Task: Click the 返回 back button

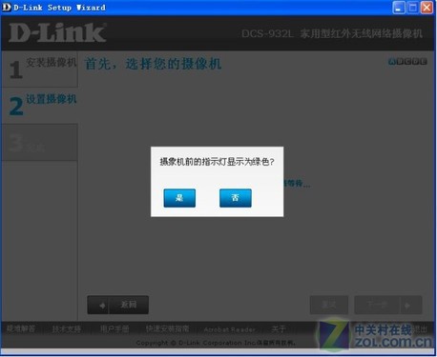Action: pos(118,305)
